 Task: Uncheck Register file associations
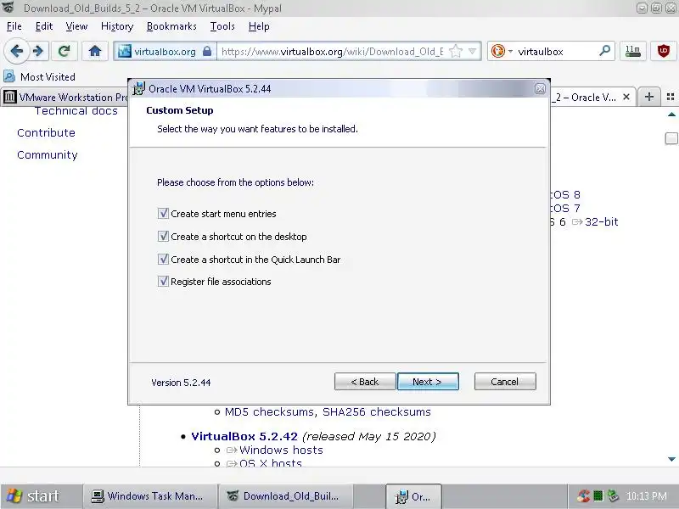click(163, 282)
